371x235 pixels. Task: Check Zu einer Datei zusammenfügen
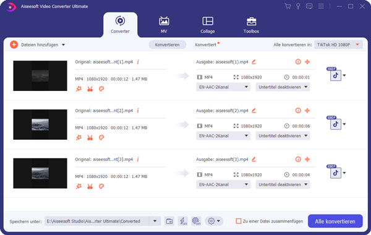coord(239,221)
